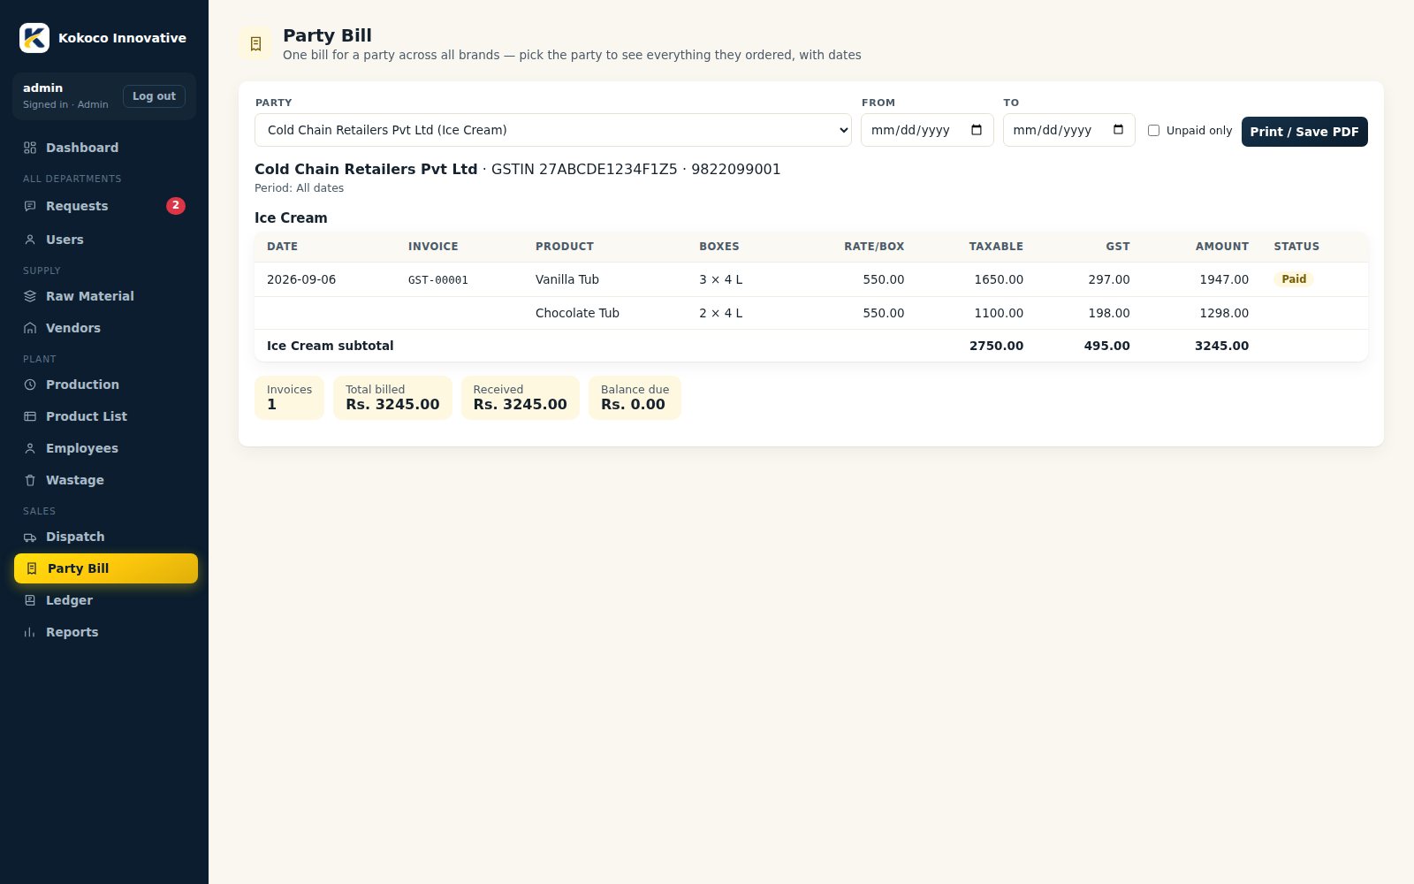This screenshot has height=884, width=1414.
Task: Click the Invoices count card
Action: click(x=289, y=398)
